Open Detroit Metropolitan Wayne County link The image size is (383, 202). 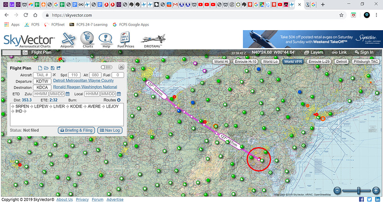click(x=84, y=81)
